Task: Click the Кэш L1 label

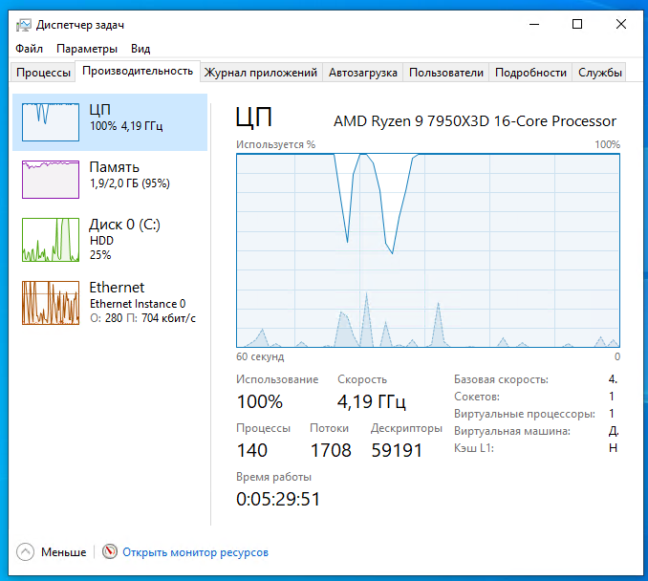Action: pos(474,448)
